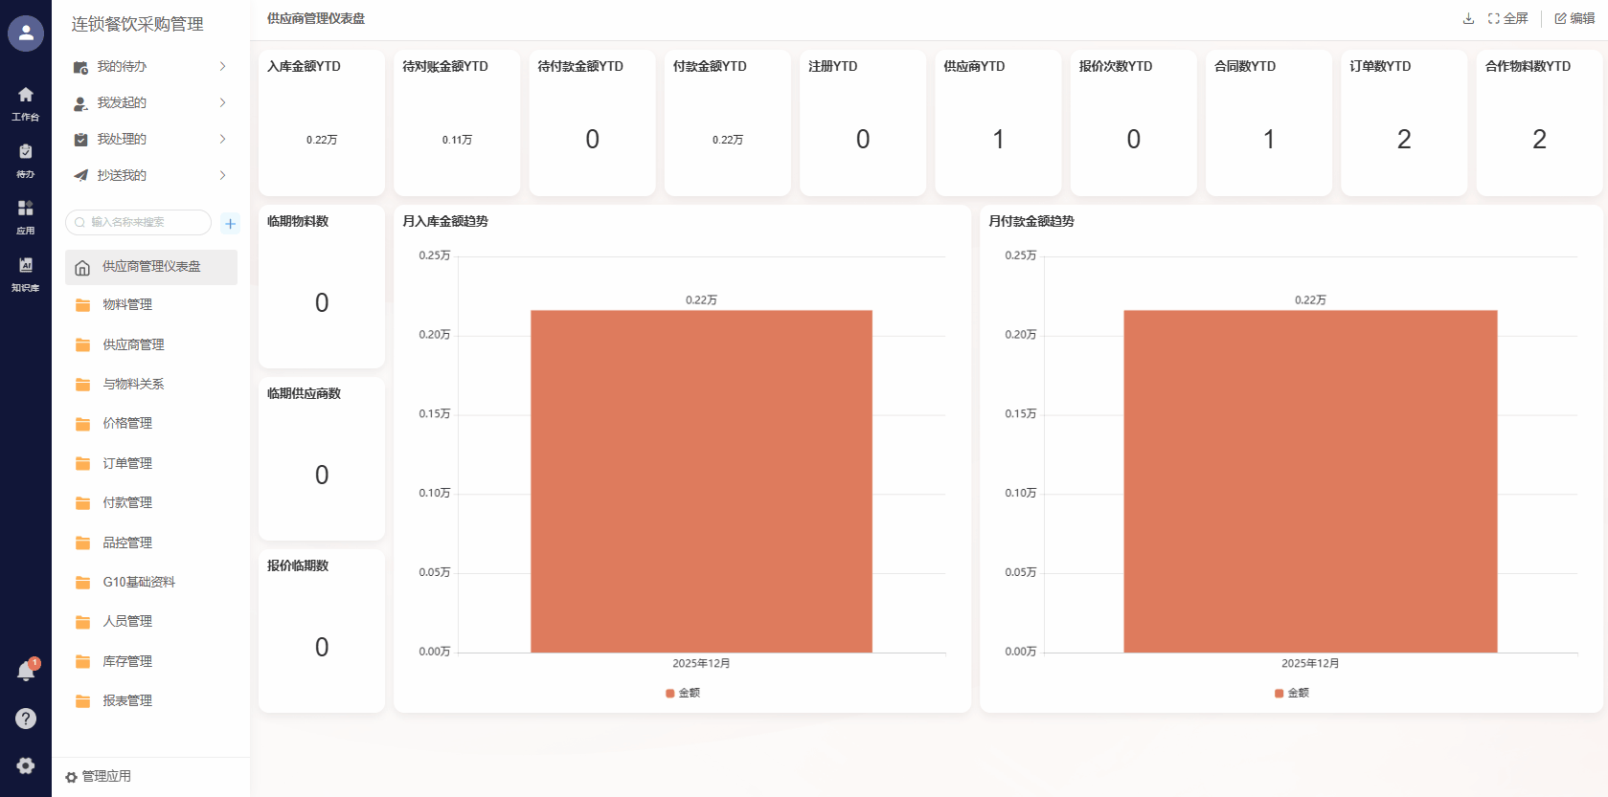The width and height of the screenshot is (1608, 797).
Task: Select 供应商管理仪表盘 in sidebar
Action: tap(151, 267)
